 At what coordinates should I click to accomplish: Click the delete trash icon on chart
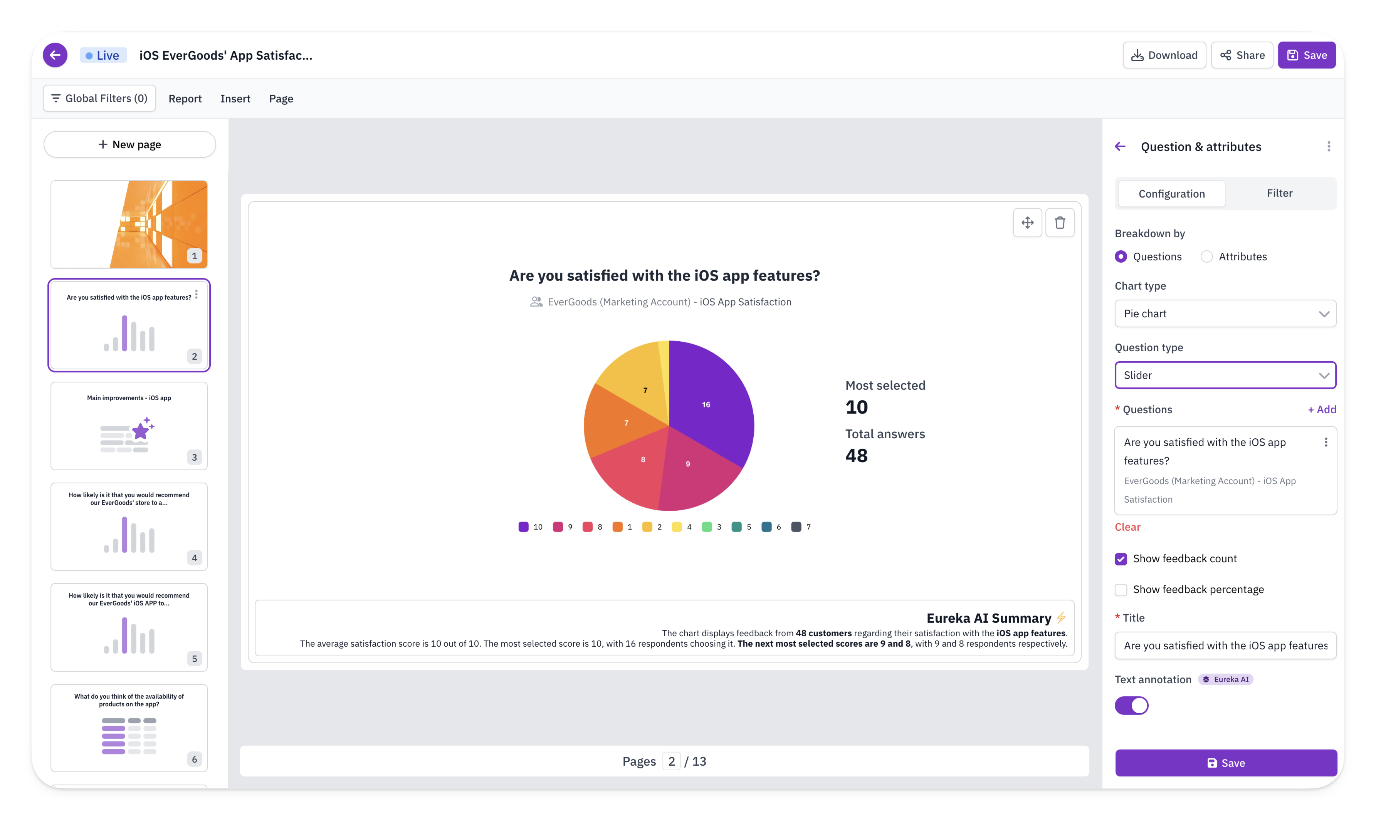pyautogui.click(x=1060, y=223)
